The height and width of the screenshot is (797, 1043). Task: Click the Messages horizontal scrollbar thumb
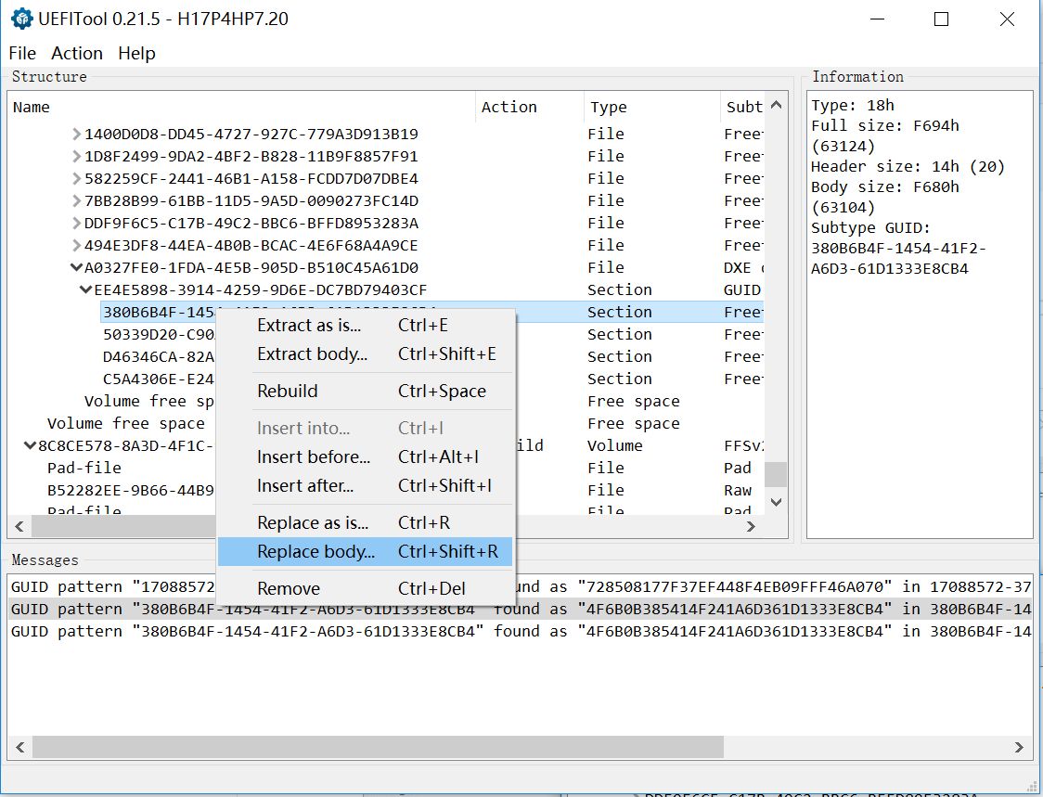(378, 747)
